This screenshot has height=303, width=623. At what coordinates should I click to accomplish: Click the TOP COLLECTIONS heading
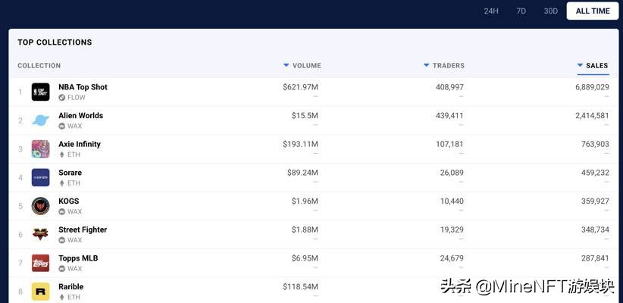click(x=55, y=42)
